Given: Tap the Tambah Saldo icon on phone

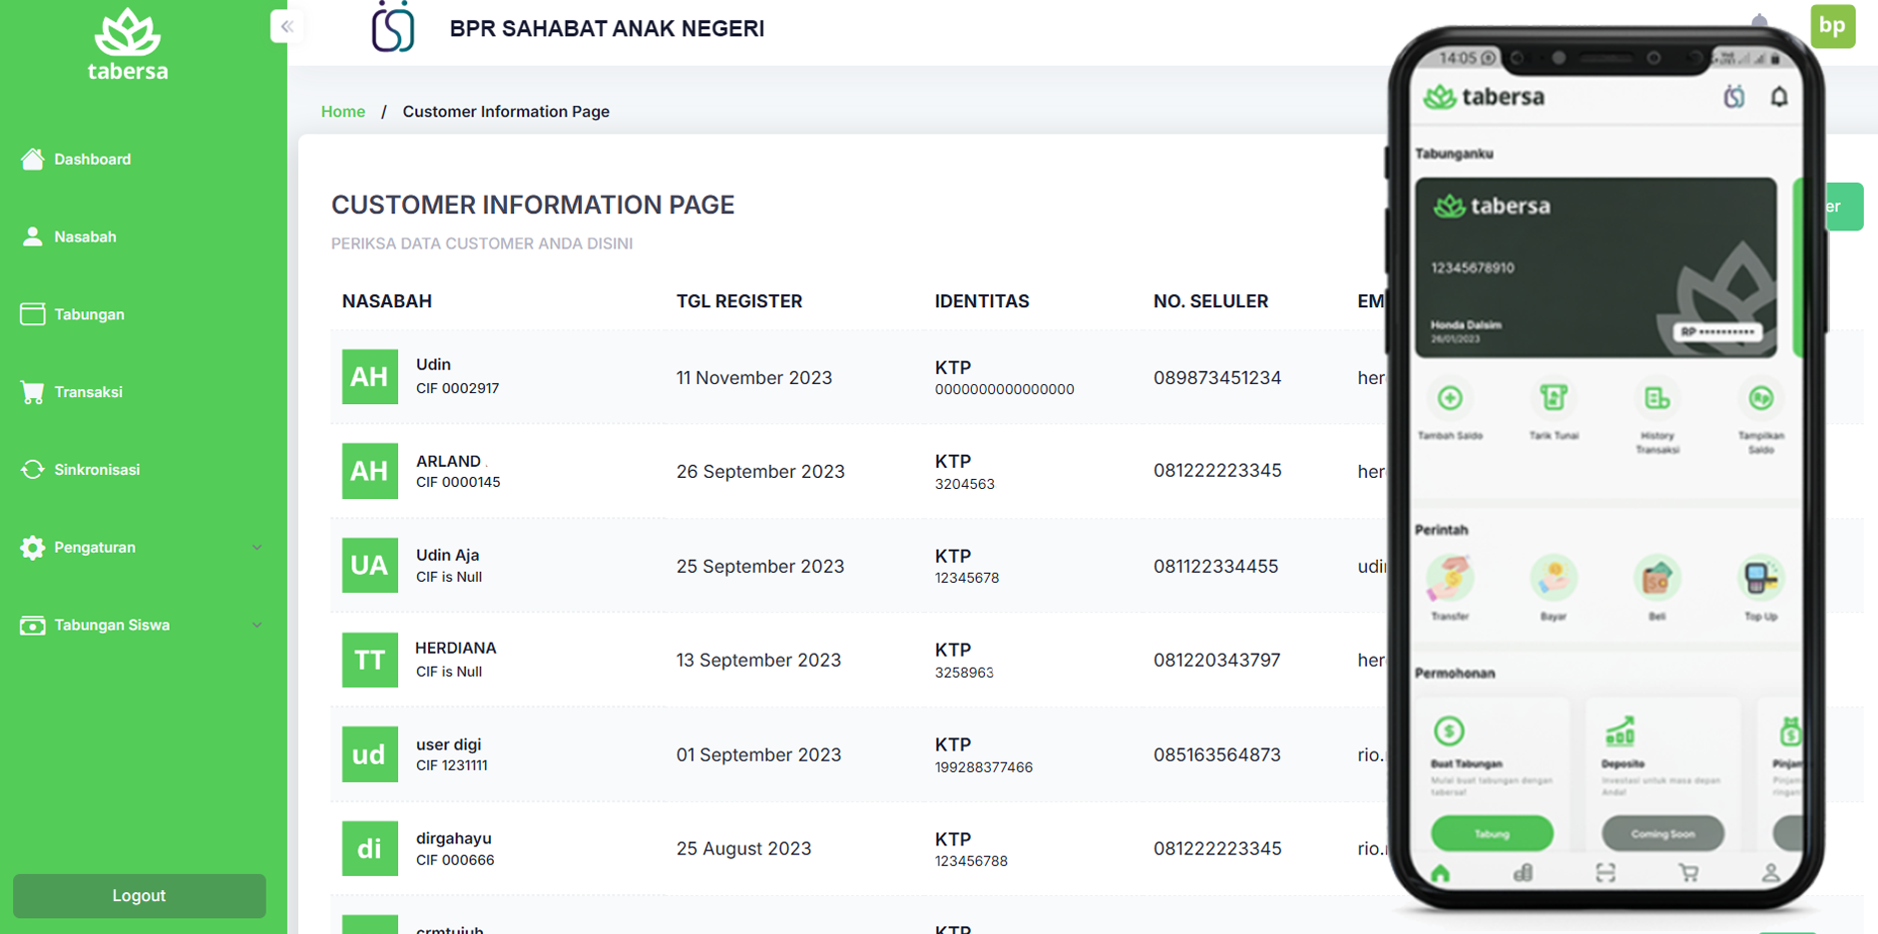Looking at the screenshot, I should (1450, 399).
